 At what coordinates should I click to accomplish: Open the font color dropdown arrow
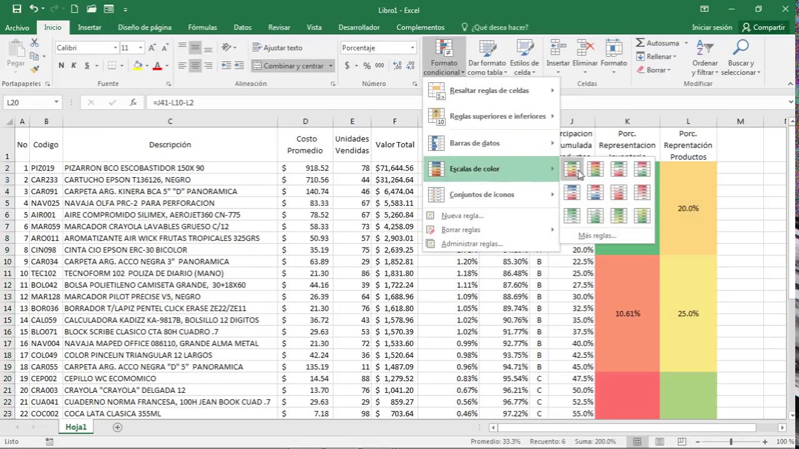tap(167, 65)
